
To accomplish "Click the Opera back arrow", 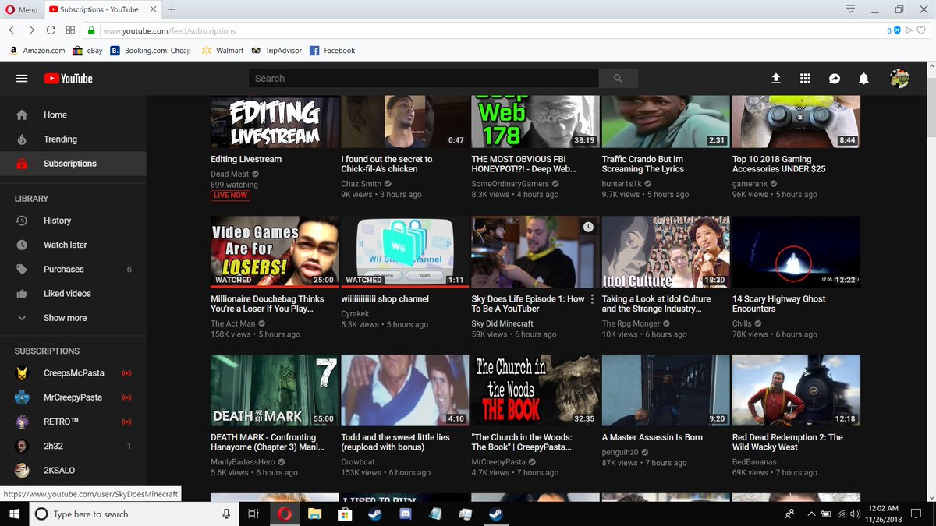I will [x=12, y=30].
